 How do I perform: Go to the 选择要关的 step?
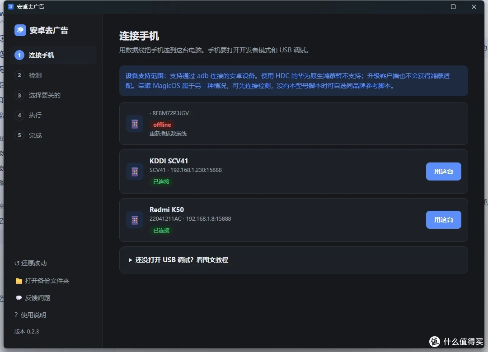pos(53,95)
